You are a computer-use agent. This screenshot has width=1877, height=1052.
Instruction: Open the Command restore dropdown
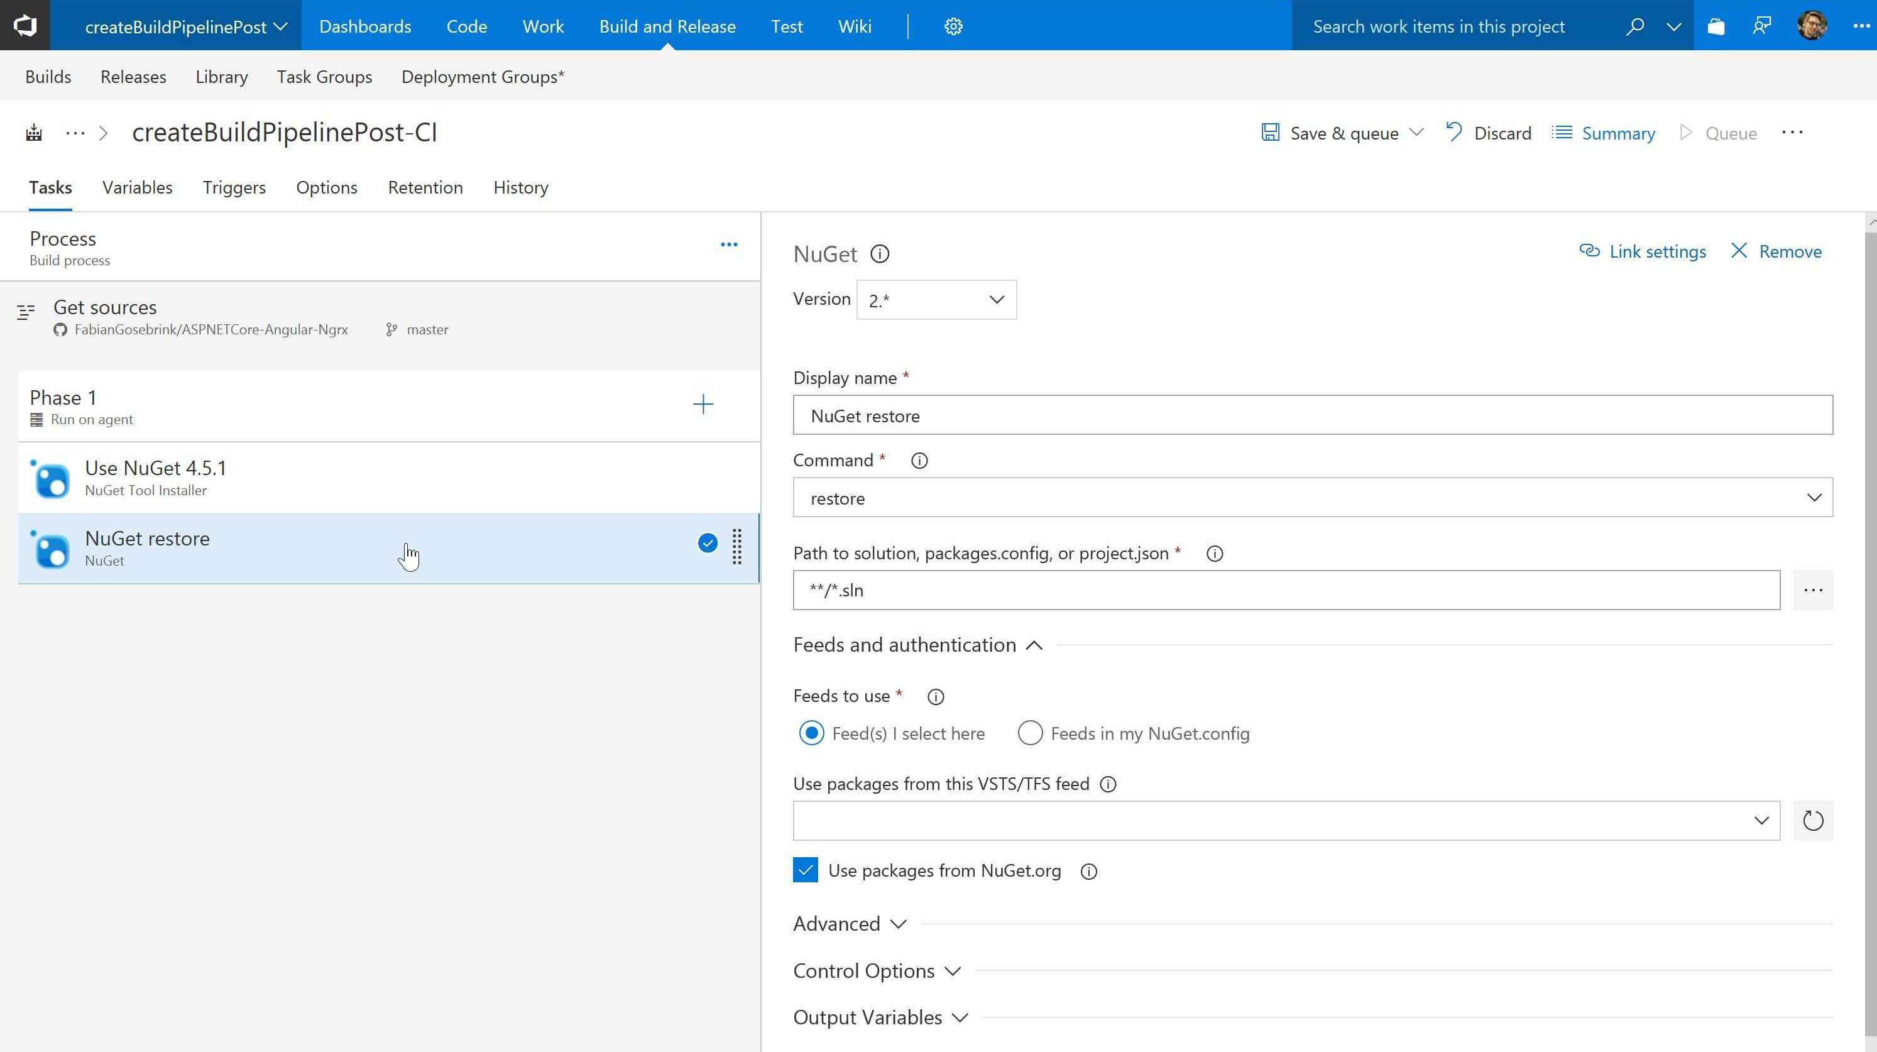point(1312,498)
